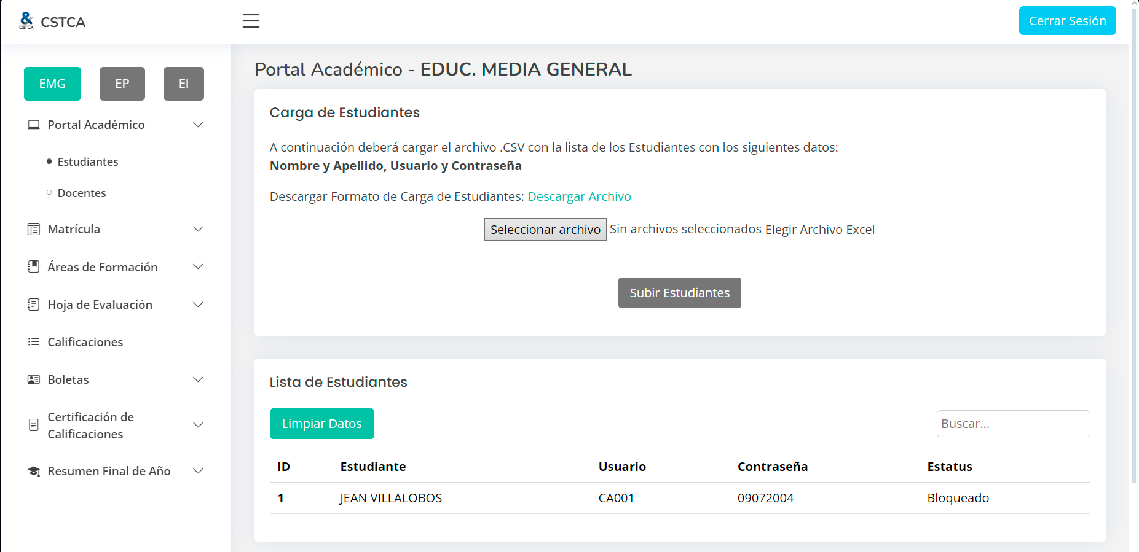
Task: Collapse the Portal Académico chevron
Action: click(x=198, y=125)
